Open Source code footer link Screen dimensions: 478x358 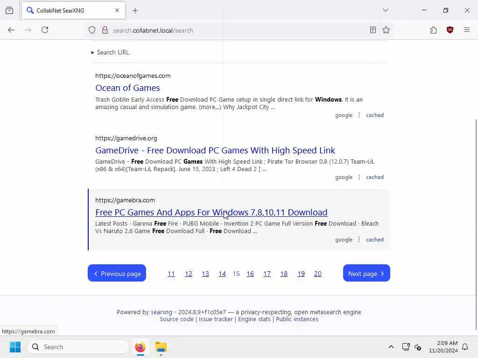click(176, 319)
